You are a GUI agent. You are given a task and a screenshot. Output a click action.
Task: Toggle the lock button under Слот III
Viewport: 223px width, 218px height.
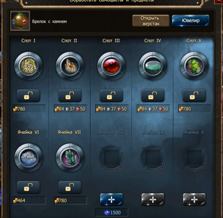coord(111,96)
